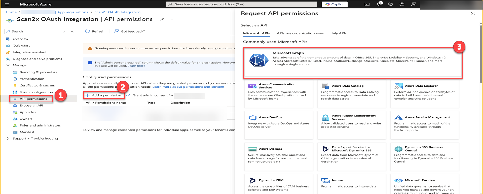Open Learn more about permissions and consent link
The image size is (483, 194).
click(188, 87)
